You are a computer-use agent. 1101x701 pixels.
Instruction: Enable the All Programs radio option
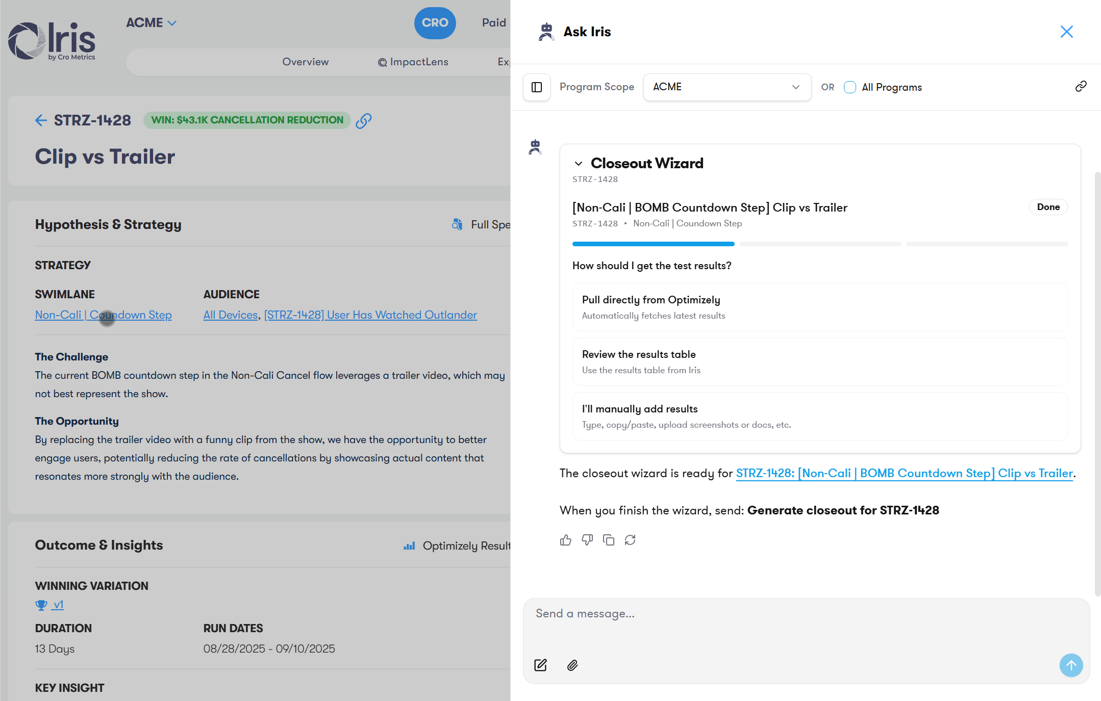(x=850, y=87)
